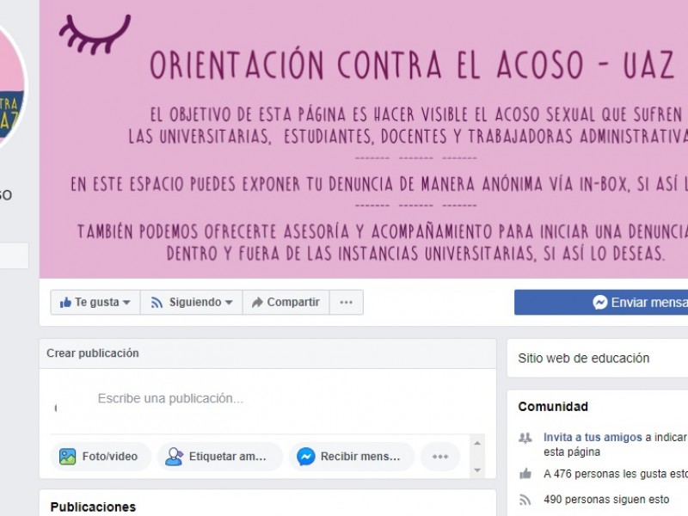The width and height of the screenshot is (688, 516).
Task: Click the Messenger icon in Enviar mensaje
Action: click(x=599, y=302)
